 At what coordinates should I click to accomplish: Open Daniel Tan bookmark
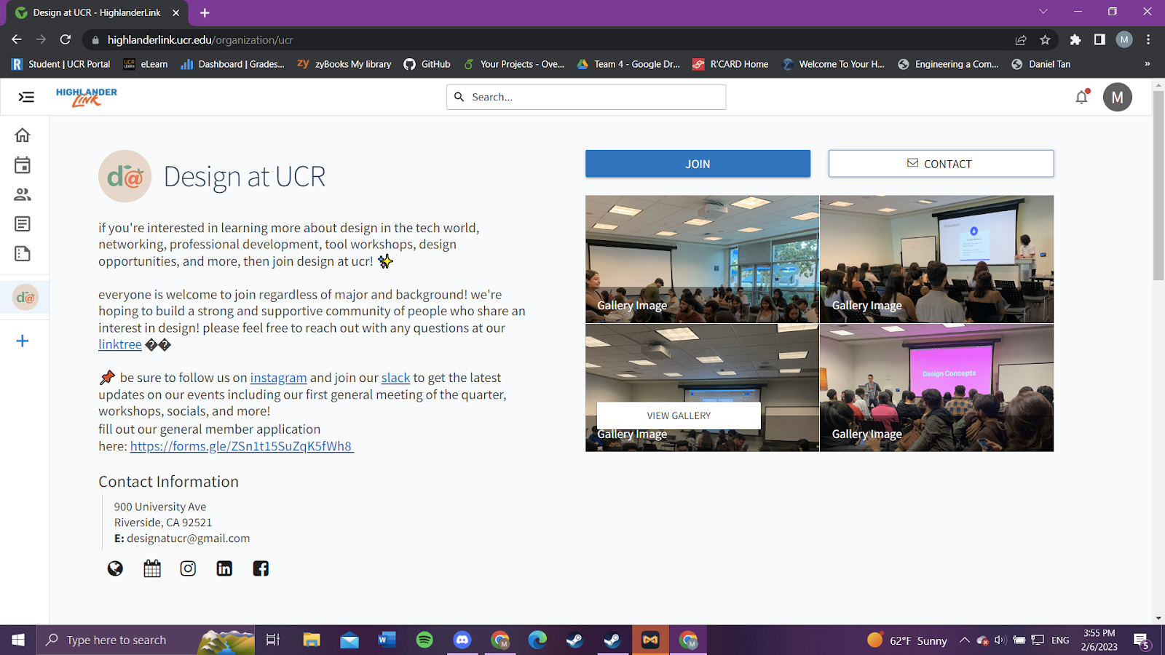(x=1041, y=64)
